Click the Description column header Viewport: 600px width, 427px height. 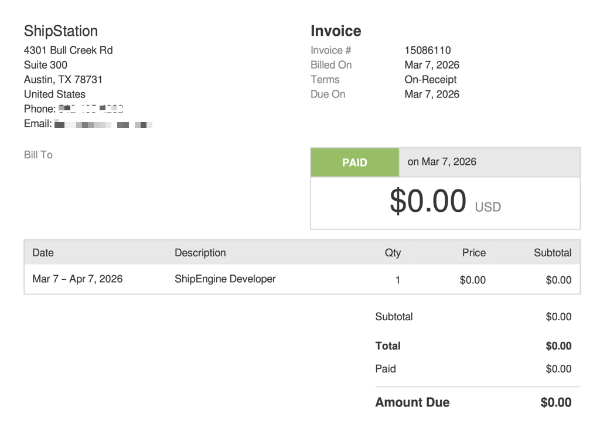(200, 252)
